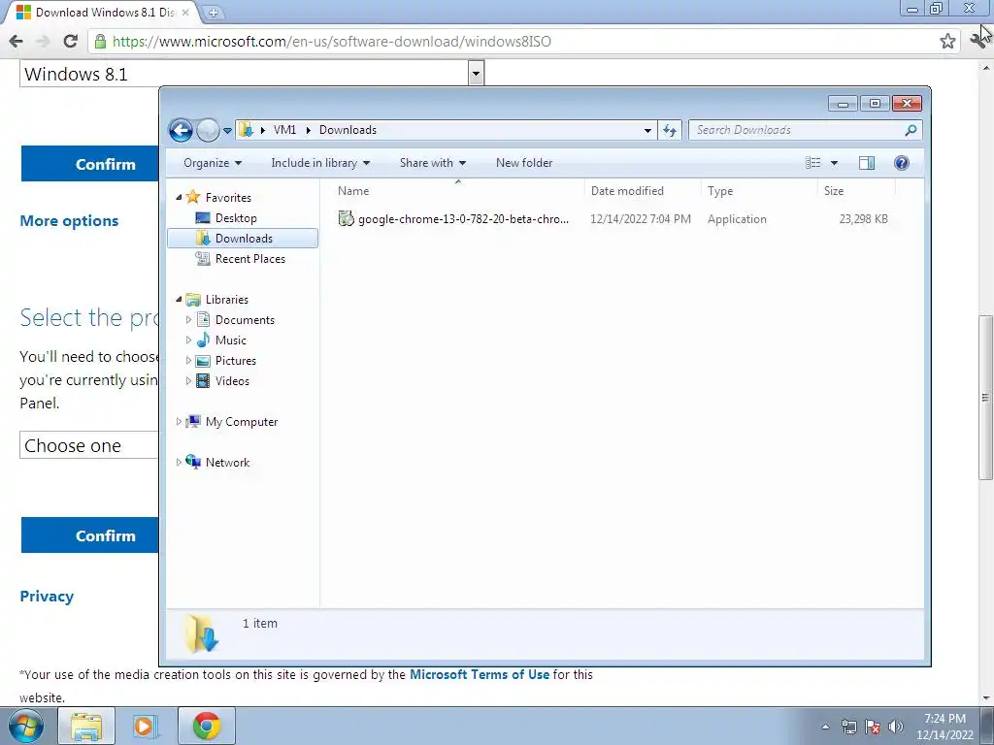Select the Documents library
This screenshot has width=994, height=745.
(x=244, y=320)
